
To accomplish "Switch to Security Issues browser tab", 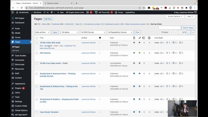I will [x=53, y=3].
